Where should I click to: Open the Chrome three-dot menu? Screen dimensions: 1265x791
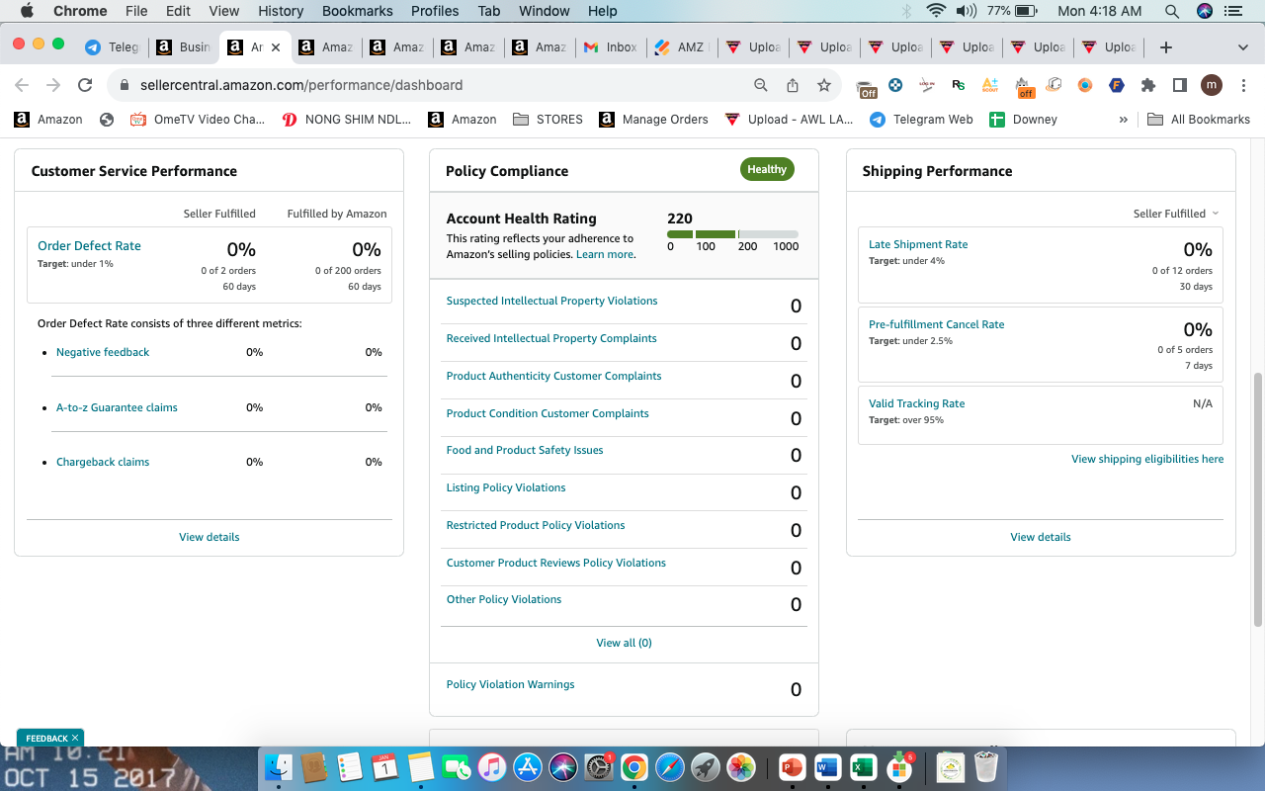pyautogui.click(x=1242, y=85)
